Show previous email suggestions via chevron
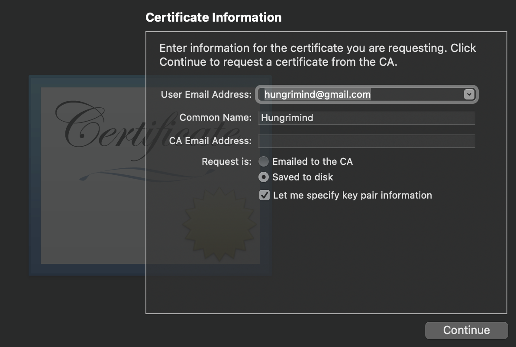Image resolution: width=516 pixels, height=347 pixels. point(469,94)
